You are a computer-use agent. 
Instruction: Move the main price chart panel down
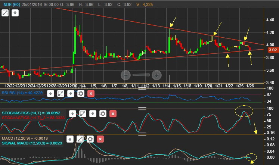(x=15, y=13)
